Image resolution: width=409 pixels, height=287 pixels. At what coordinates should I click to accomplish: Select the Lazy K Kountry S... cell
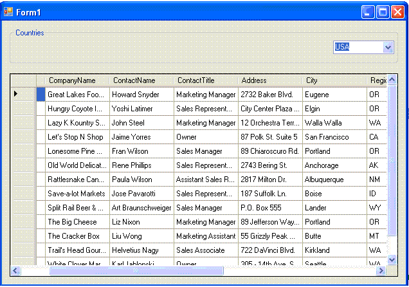click(x=77, y=123)
